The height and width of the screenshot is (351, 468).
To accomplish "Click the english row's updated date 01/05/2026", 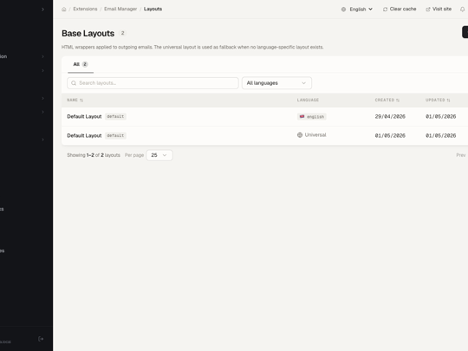I will tap(441, 116).
